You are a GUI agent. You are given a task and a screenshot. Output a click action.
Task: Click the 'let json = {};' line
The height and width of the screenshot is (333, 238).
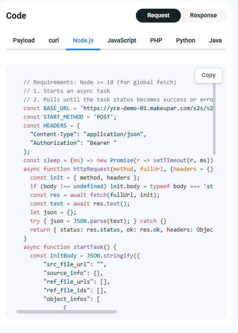(53, 212)
